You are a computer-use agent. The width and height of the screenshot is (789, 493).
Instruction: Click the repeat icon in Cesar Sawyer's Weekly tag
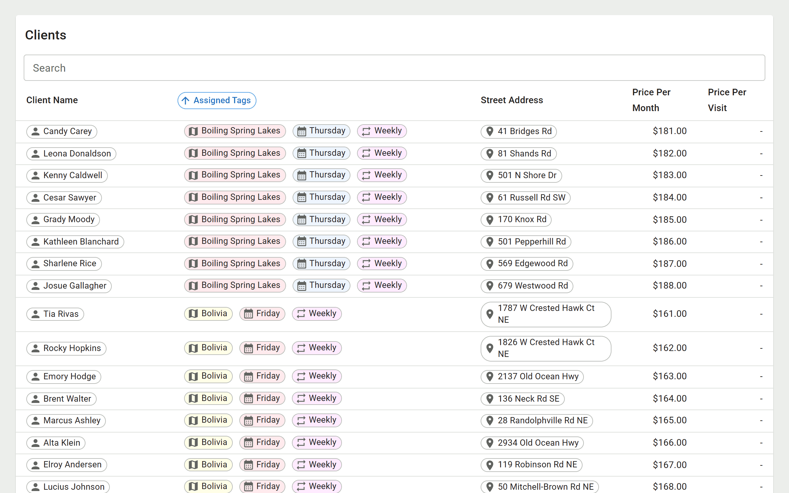[366, 197]
